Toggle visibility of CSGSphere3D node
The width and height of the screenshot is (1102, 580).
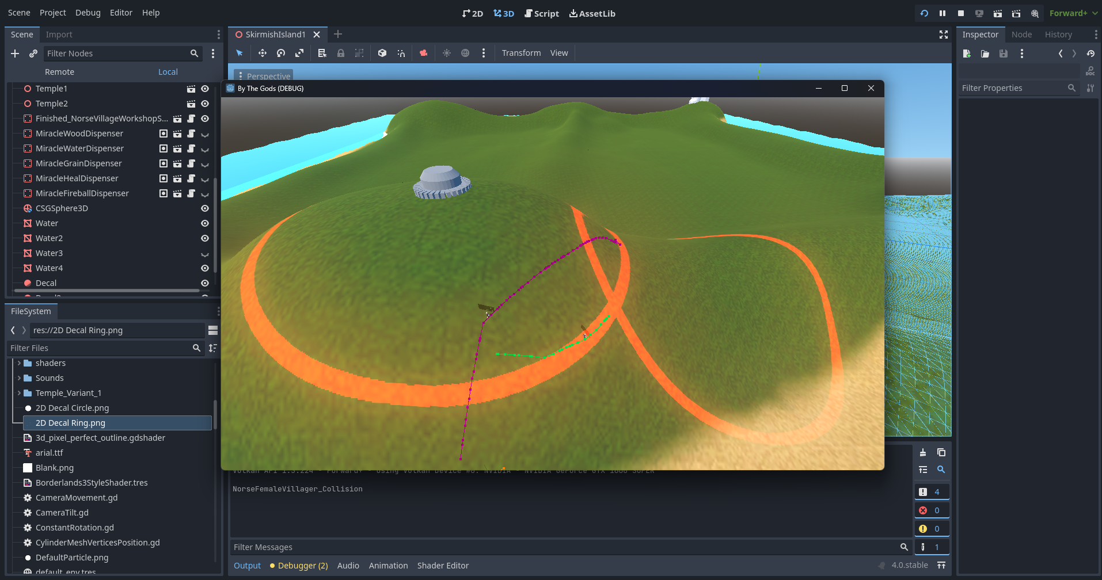(x=204, y=208)
